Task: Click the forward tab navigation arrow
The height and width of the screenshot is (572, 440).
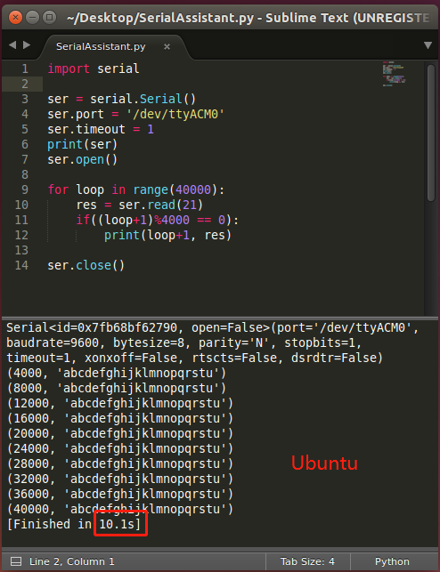Action: click(27, 44)
